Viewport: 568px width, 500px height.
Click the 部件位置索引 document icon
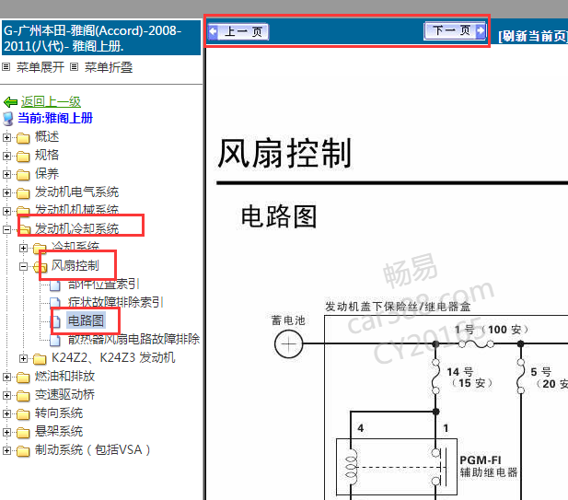pyautogui.click(x=55, y=285)
